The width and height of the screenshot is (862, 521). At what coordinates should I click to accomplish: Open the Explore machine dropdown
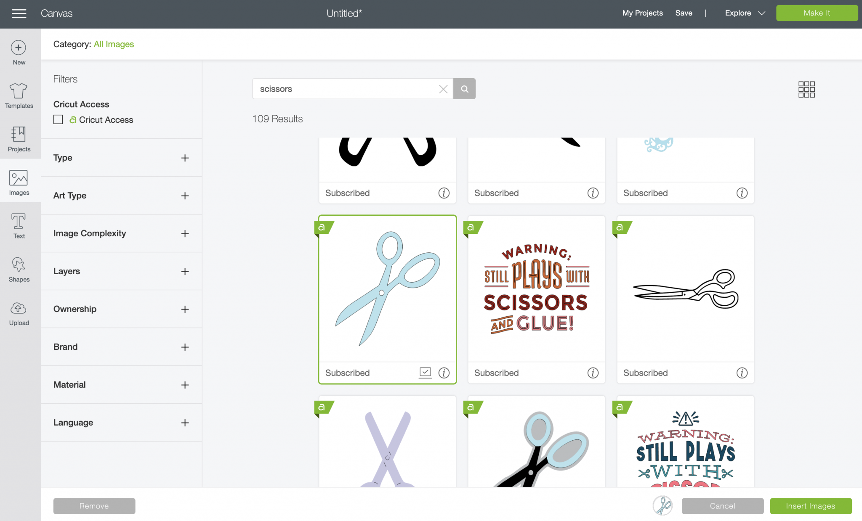click(x=745, y=13)
